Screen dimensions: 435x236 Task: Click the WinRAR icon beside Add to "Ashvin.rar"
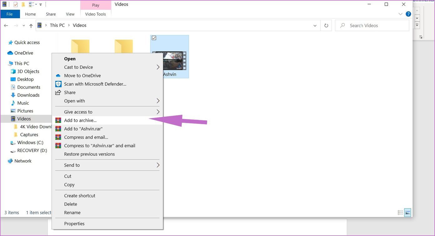click(x=58, y=129)
